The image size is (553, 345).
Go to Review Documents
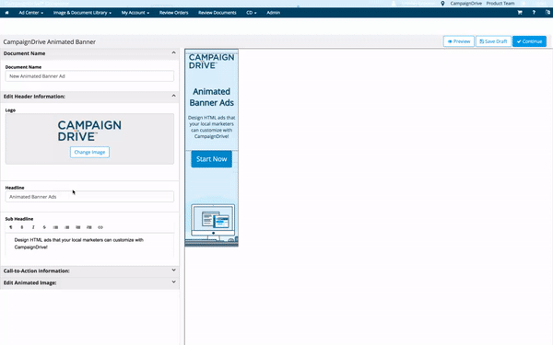click(218, 13)
